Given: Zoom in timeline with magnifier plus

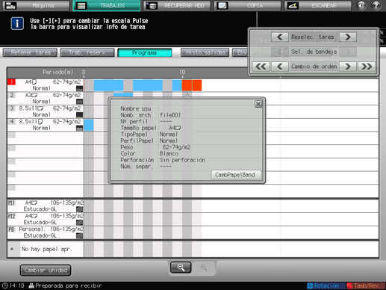Looking at the screenshot, I should (x=204, y=268).
